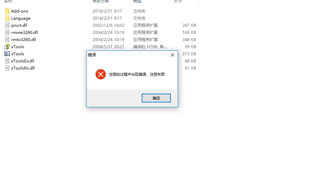This screenshot has height=171, width=320.
Task: Select the Add-ons folder icon
Action: point(7,11)
